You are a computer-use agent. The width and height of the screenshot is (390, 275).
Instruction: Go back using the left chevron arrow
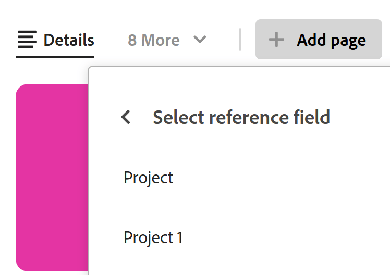click(126, 117)
